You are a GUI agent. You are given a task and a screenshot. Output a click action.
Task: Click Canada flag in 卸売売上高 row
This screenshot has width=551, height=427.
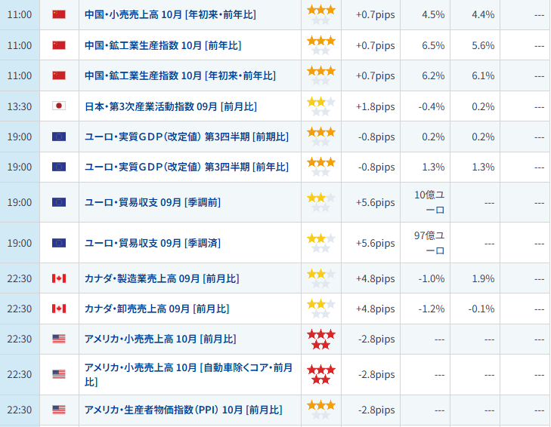(x=59, y=309)
